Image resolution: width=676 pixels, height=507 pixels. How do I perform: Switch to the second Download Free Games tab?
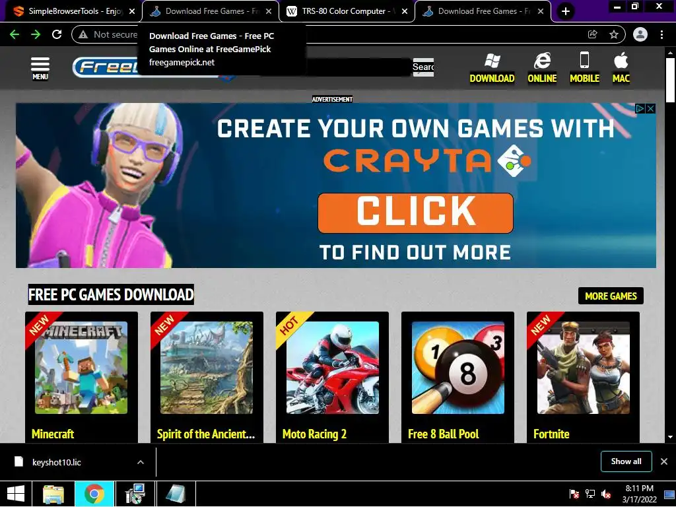coord(210,11)
